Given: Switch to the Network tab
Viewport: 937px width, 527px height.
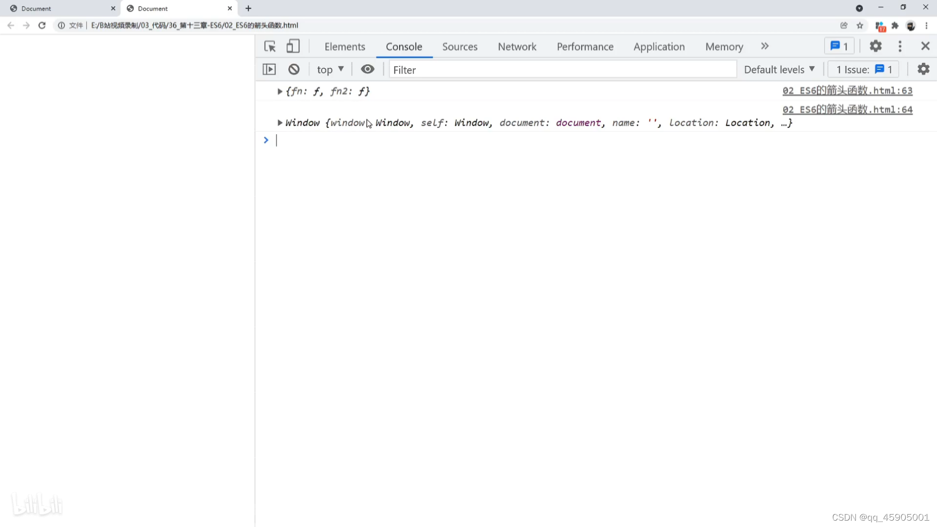Looking at the screenshot, I should click(x=517, y=46).
